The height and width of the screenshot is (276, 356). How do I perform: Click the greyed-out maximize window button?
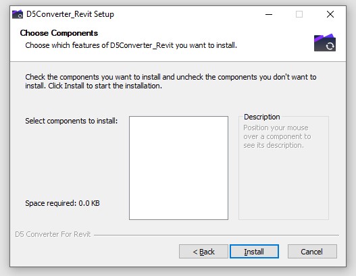(x=299, y=14)
